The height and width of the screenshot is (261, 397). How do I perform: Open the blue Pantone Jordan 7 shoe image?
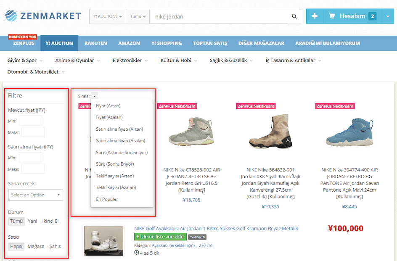pos(349,132)
